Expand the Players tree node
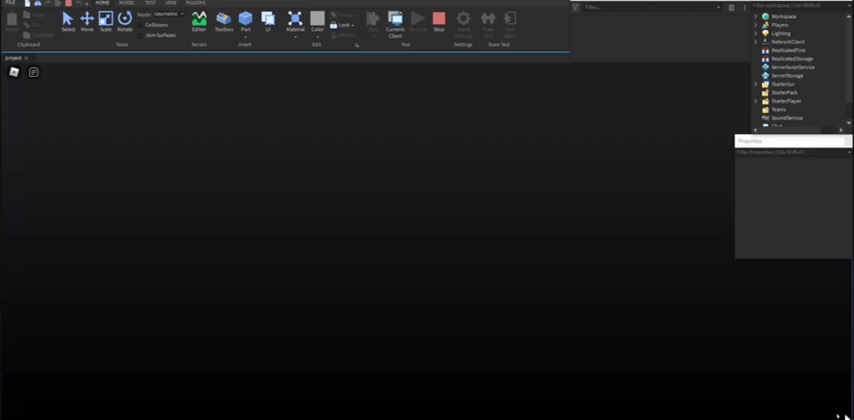This screenshot has height=420, width=854. point(756,25)
